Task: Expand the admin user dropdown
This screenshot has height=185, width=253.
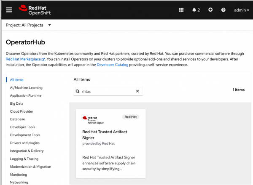Action: coord(241,10)
